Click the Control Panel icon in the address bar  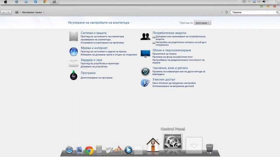coord(17,12)
